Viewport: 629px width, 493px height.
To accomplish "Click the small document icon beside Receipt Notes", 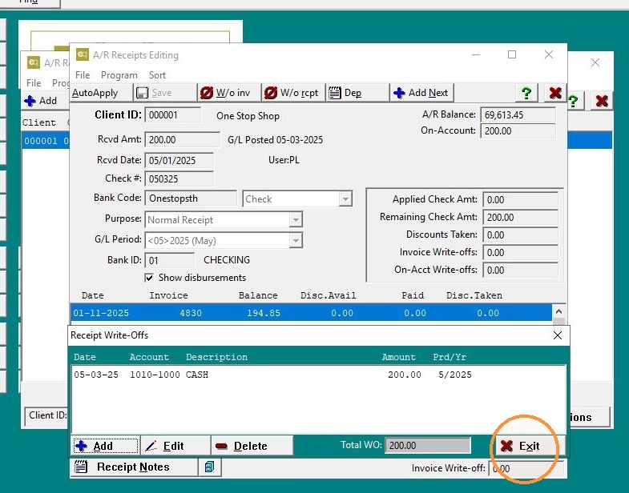I will (x=209, y=467).
